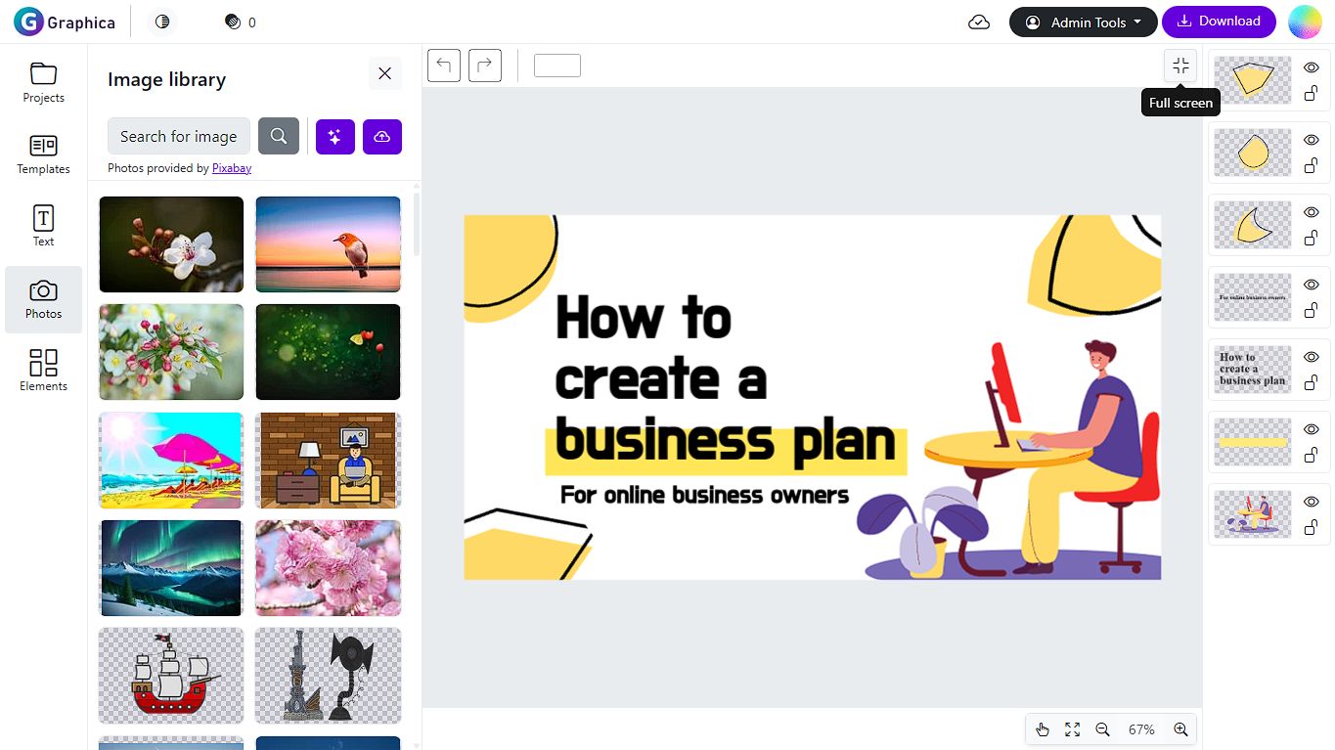This screenshot has height=750, width=1335.
Task: Select the 'For online business owners' layer thumbnail
Action: click(x=1253, y=297)
